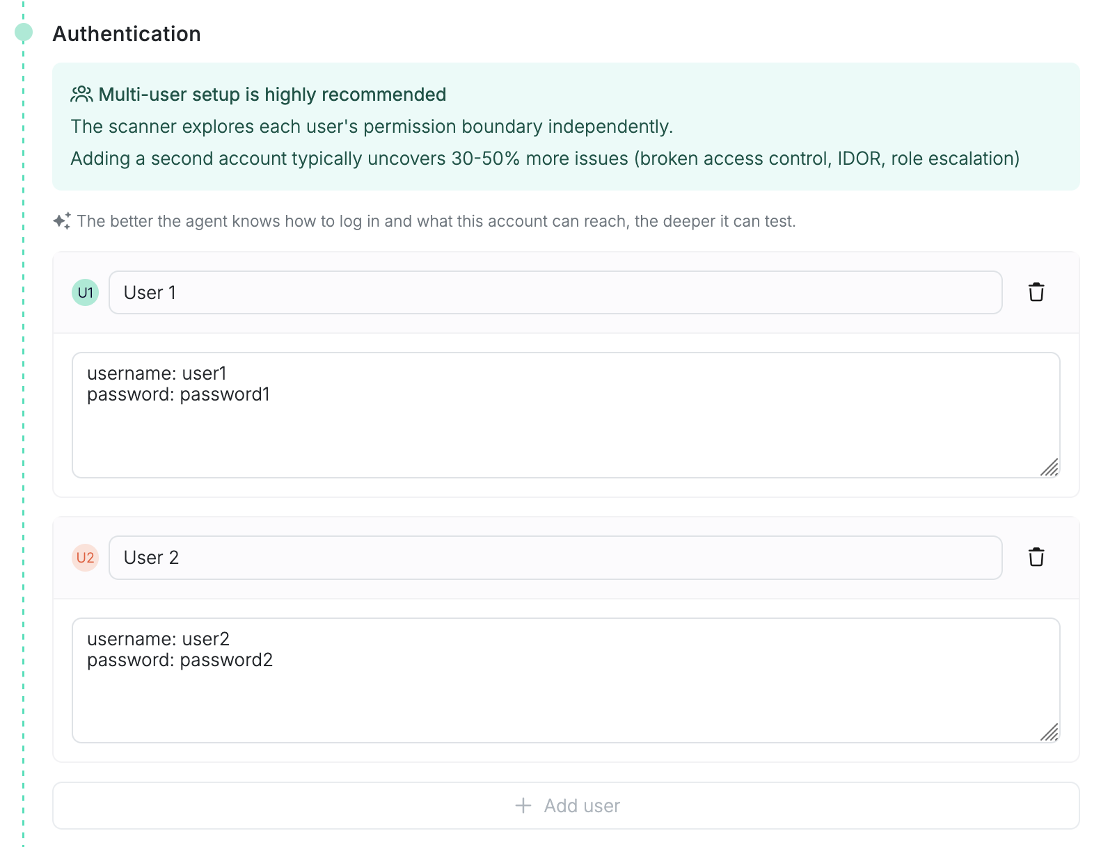Delete User 2 with trash icon
The image size is (1101, 847).
coord(1036,557)
